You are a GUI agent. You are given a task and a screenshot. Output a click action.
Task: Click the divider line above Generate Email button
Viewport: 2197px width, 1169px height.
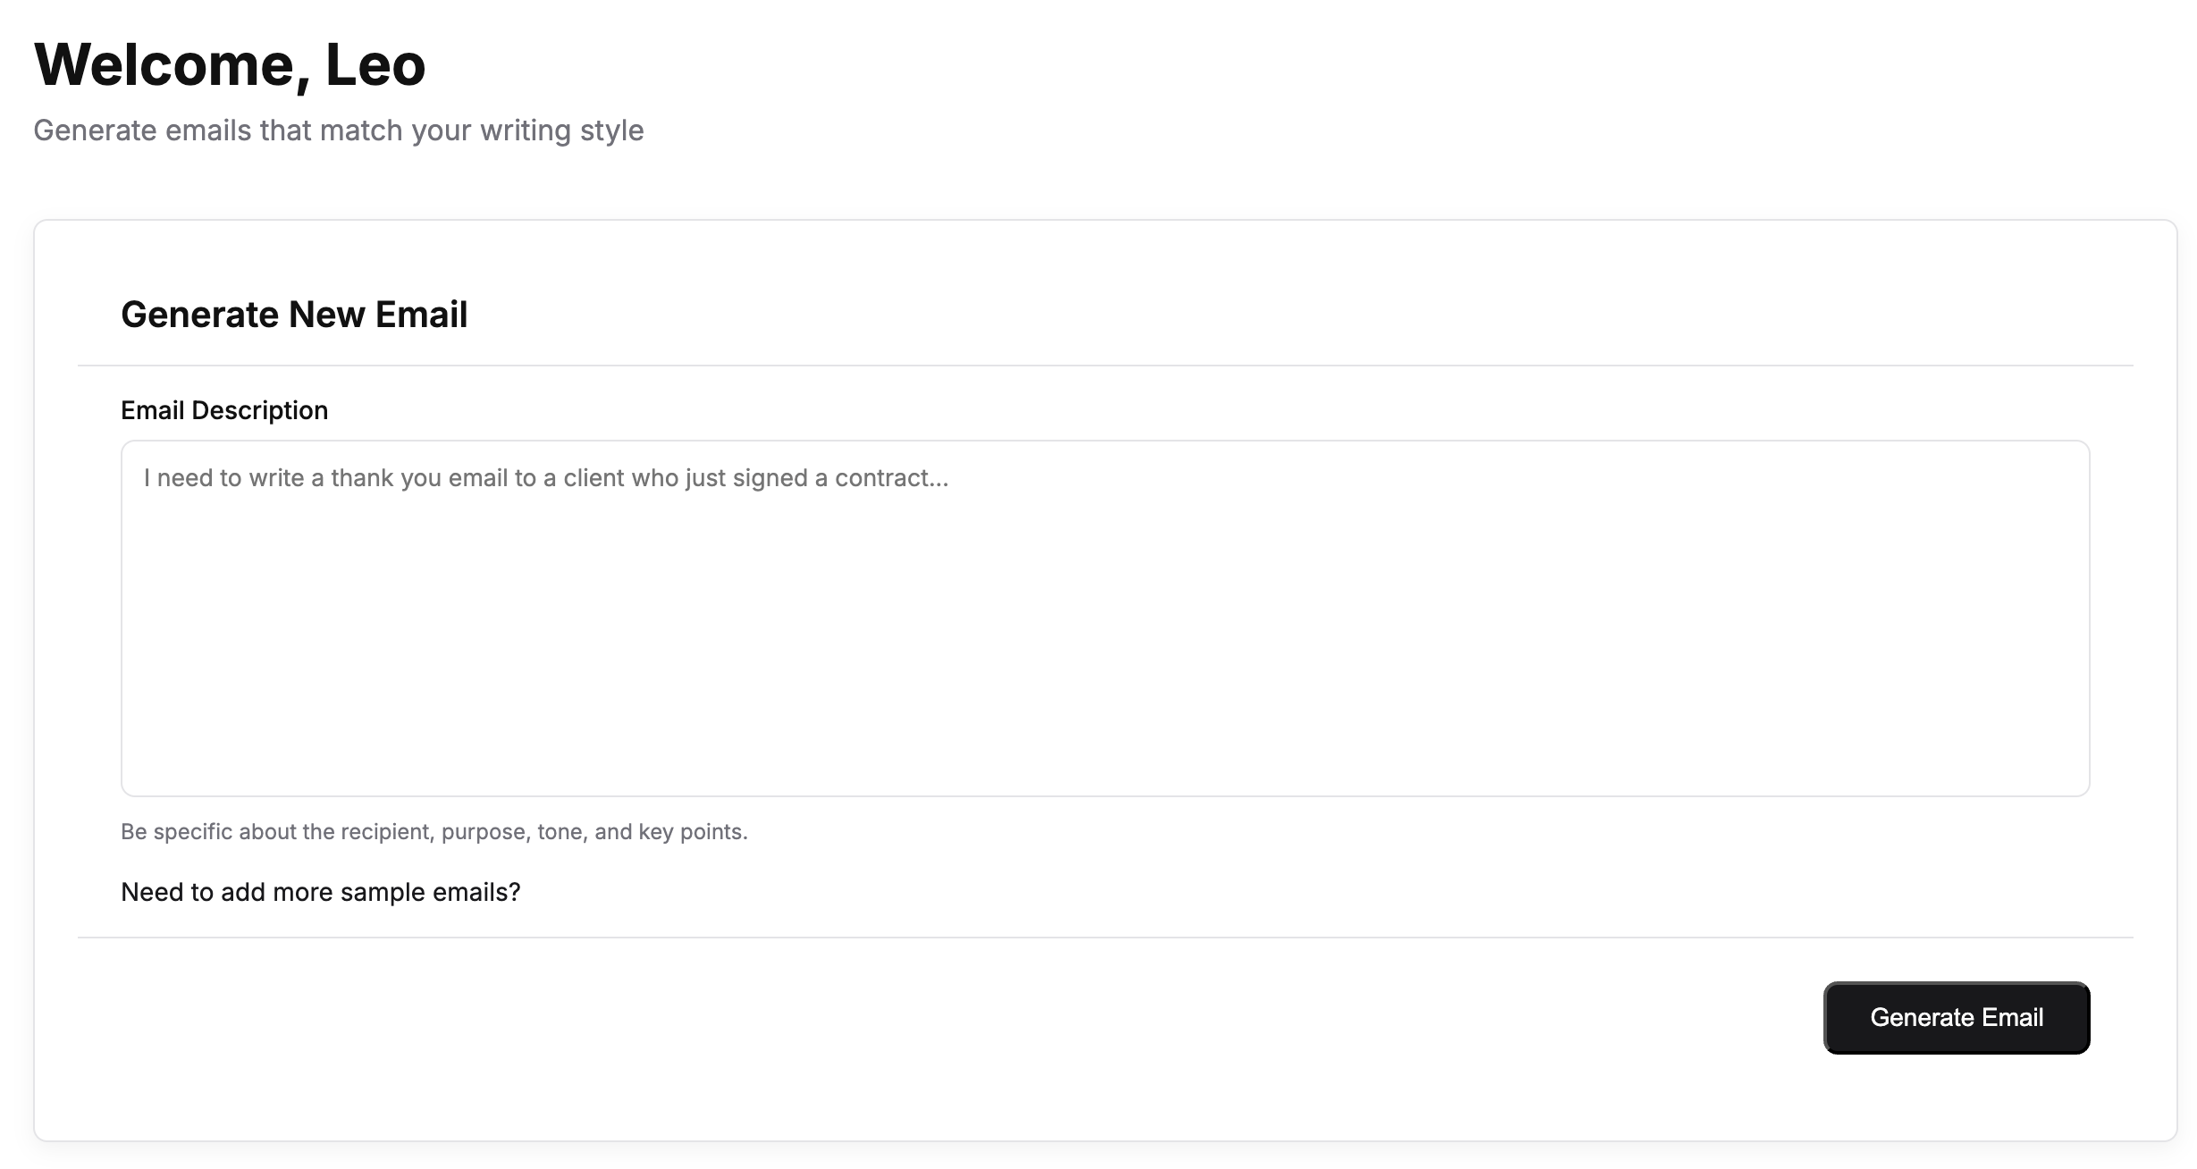point(1105,938)
